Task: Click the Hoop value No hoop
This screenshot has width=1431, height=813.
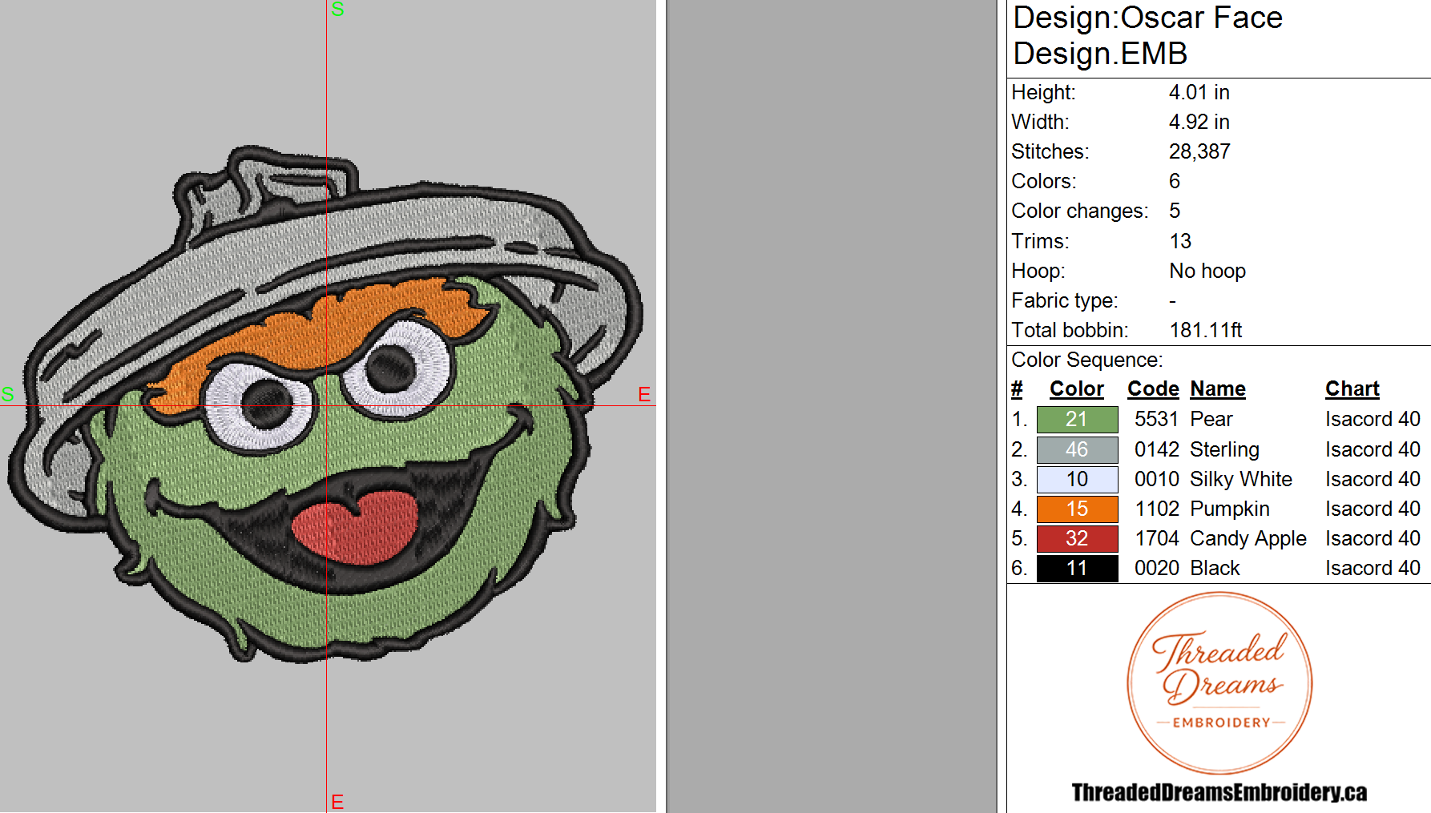Action: click(x=1207, y=271)
